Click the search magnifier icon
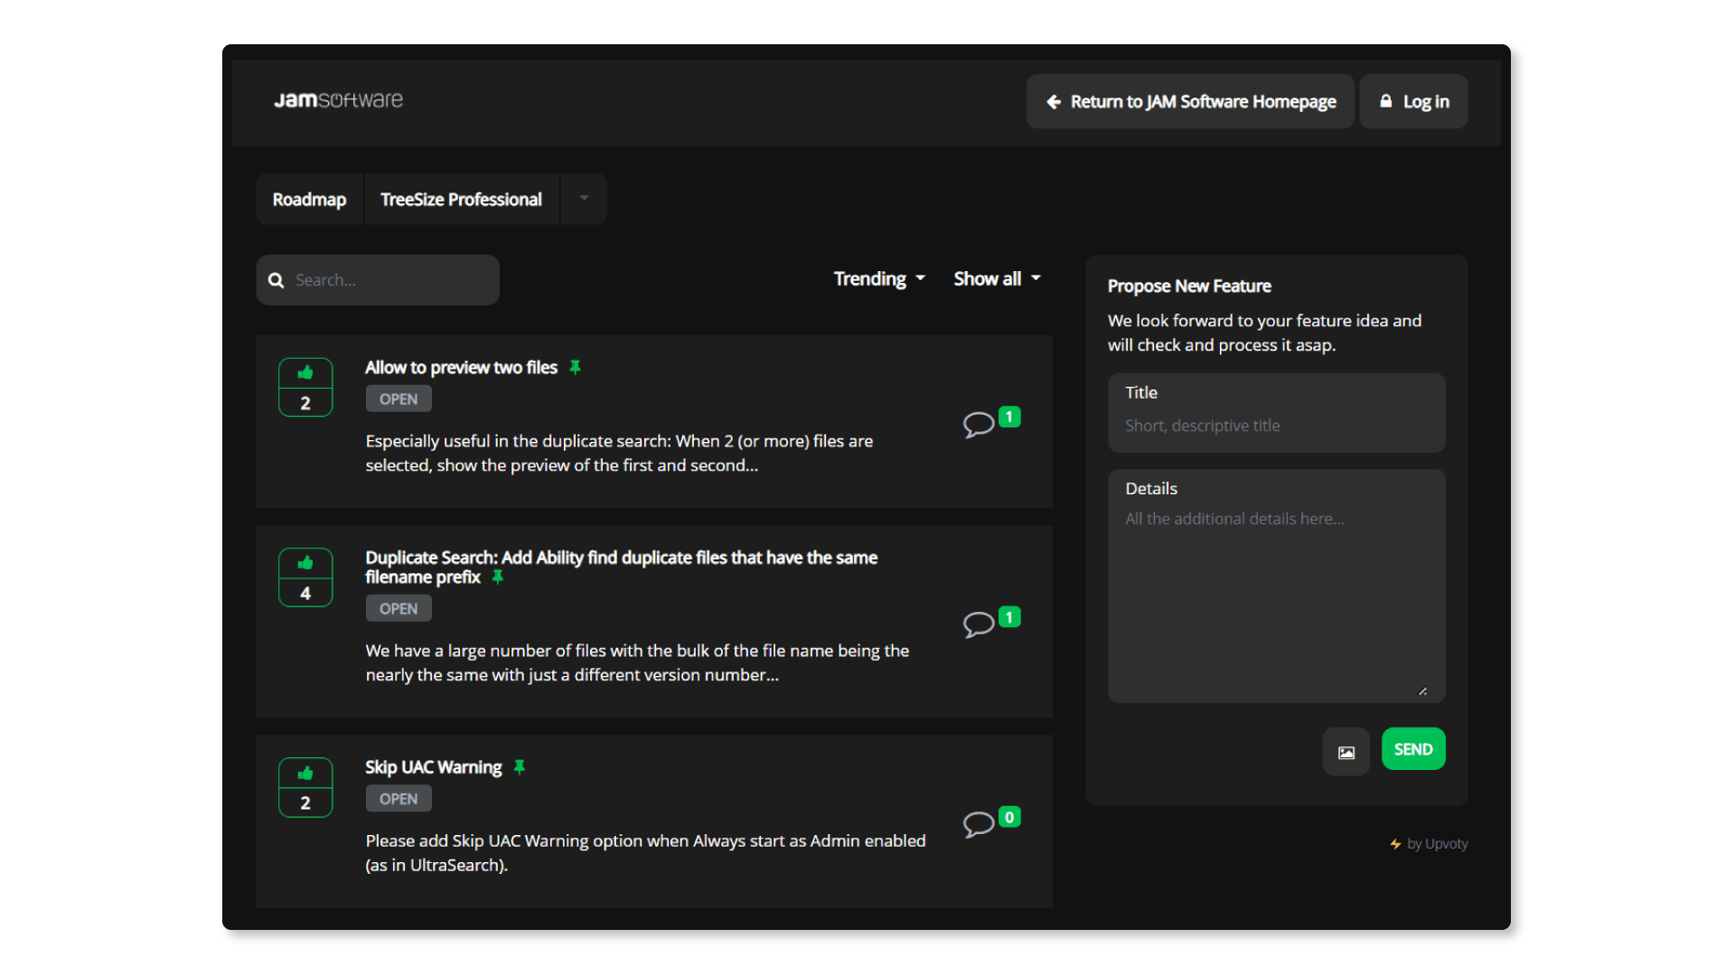Image resolution: width=1735 pixels, height=976 pixels. point(277,280)
